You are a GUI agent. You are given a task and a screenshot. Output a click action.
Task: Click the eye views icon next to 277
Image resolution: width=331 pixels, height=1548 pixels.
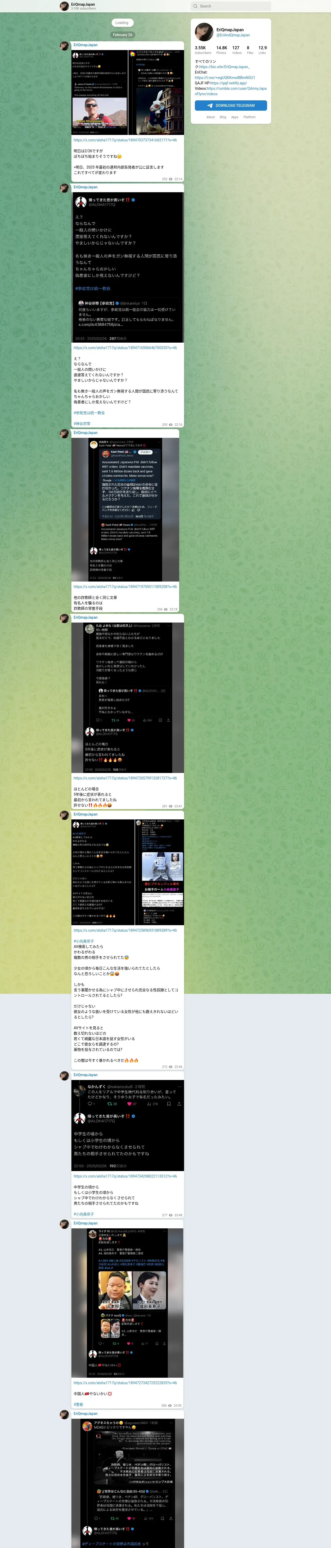click(x=171, y=1215)
